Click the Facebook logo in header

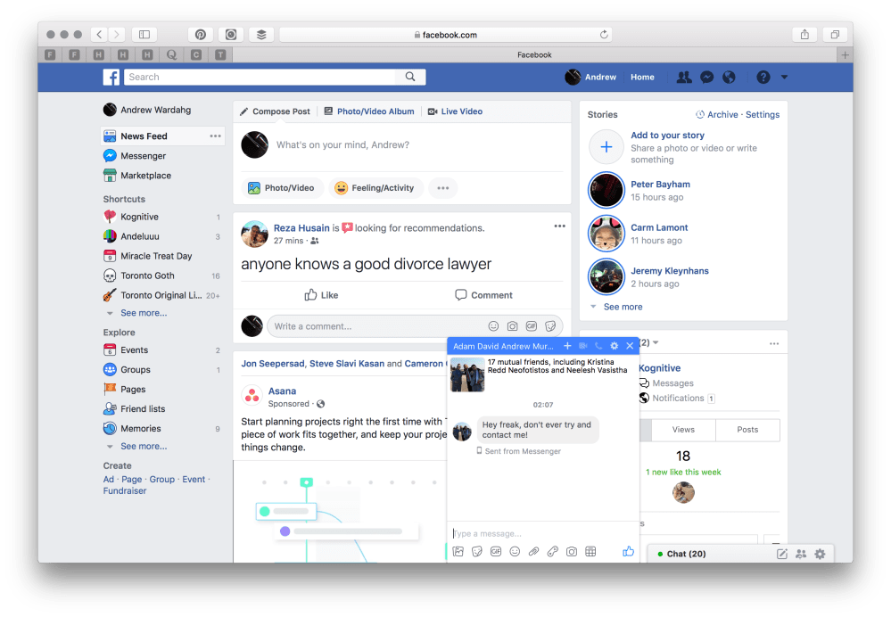111,78
